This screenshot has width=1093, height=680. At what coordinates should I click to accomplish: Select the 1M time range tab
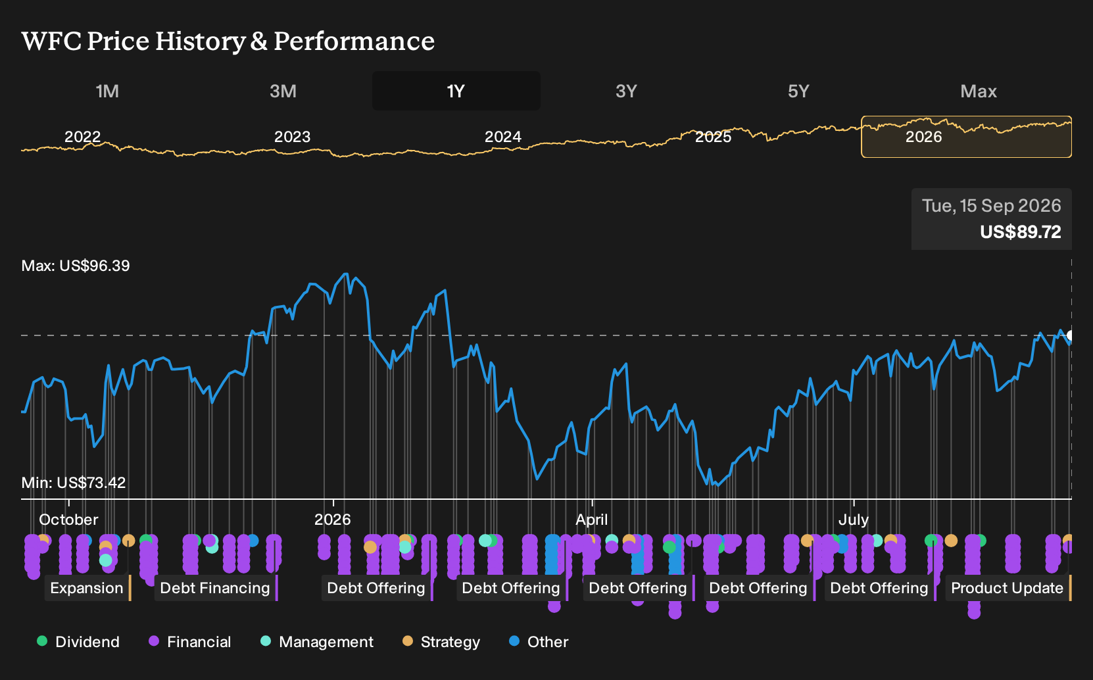tap(107, 91)
